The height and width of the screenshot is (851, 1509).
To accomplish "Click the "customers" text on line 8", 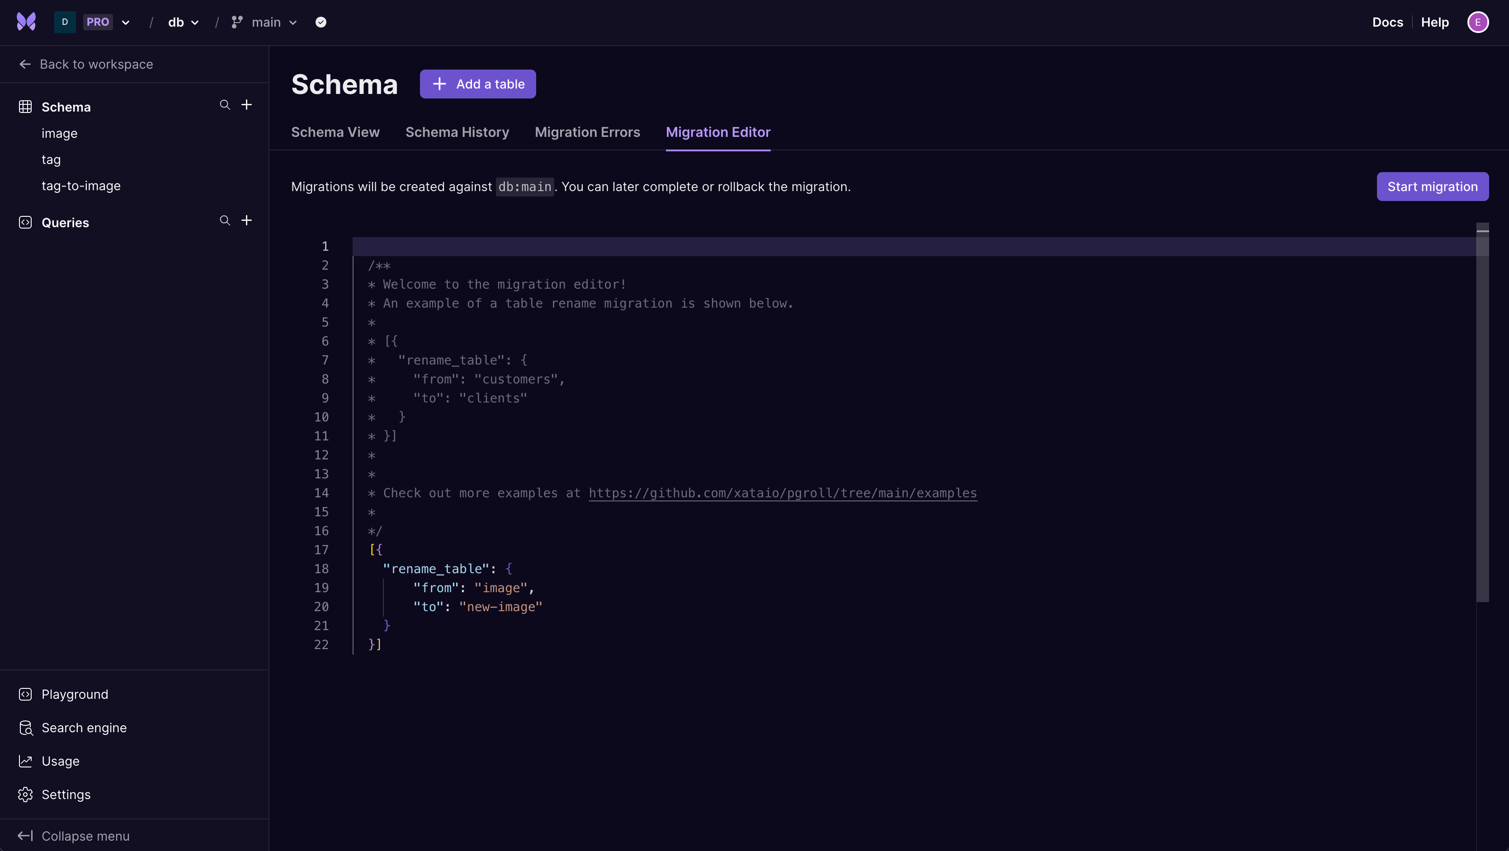I will click(515, 379).
